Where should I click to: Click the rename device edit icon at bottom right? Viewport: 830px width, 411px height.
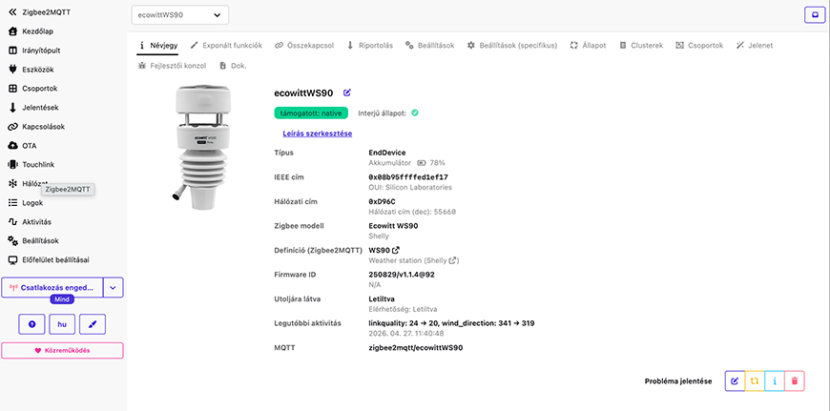tap(735, 380)
